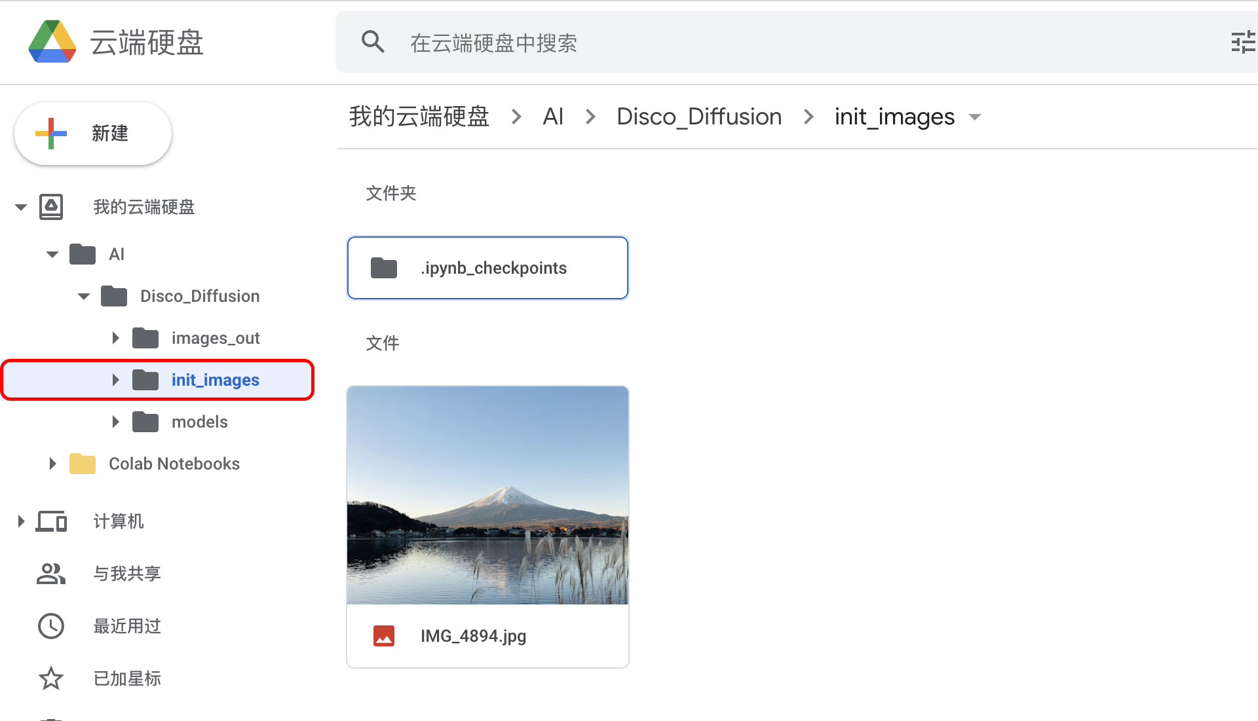Click the Mount Fuji photo thumbnail
The height and width of the screenshot is (721, 1258).
pyautogui.click(x=487, y=495)
